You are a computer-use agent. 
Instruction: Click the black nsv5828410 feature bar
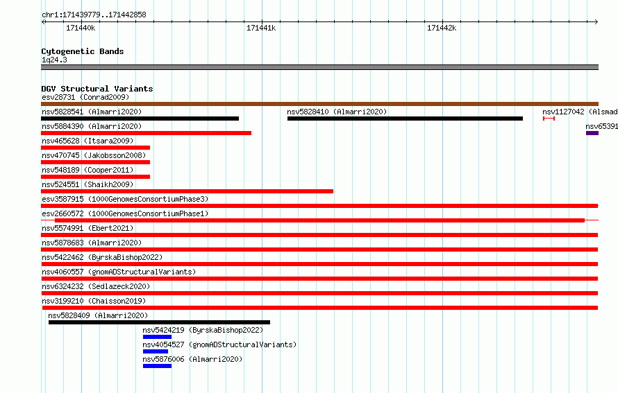point(405,119)
